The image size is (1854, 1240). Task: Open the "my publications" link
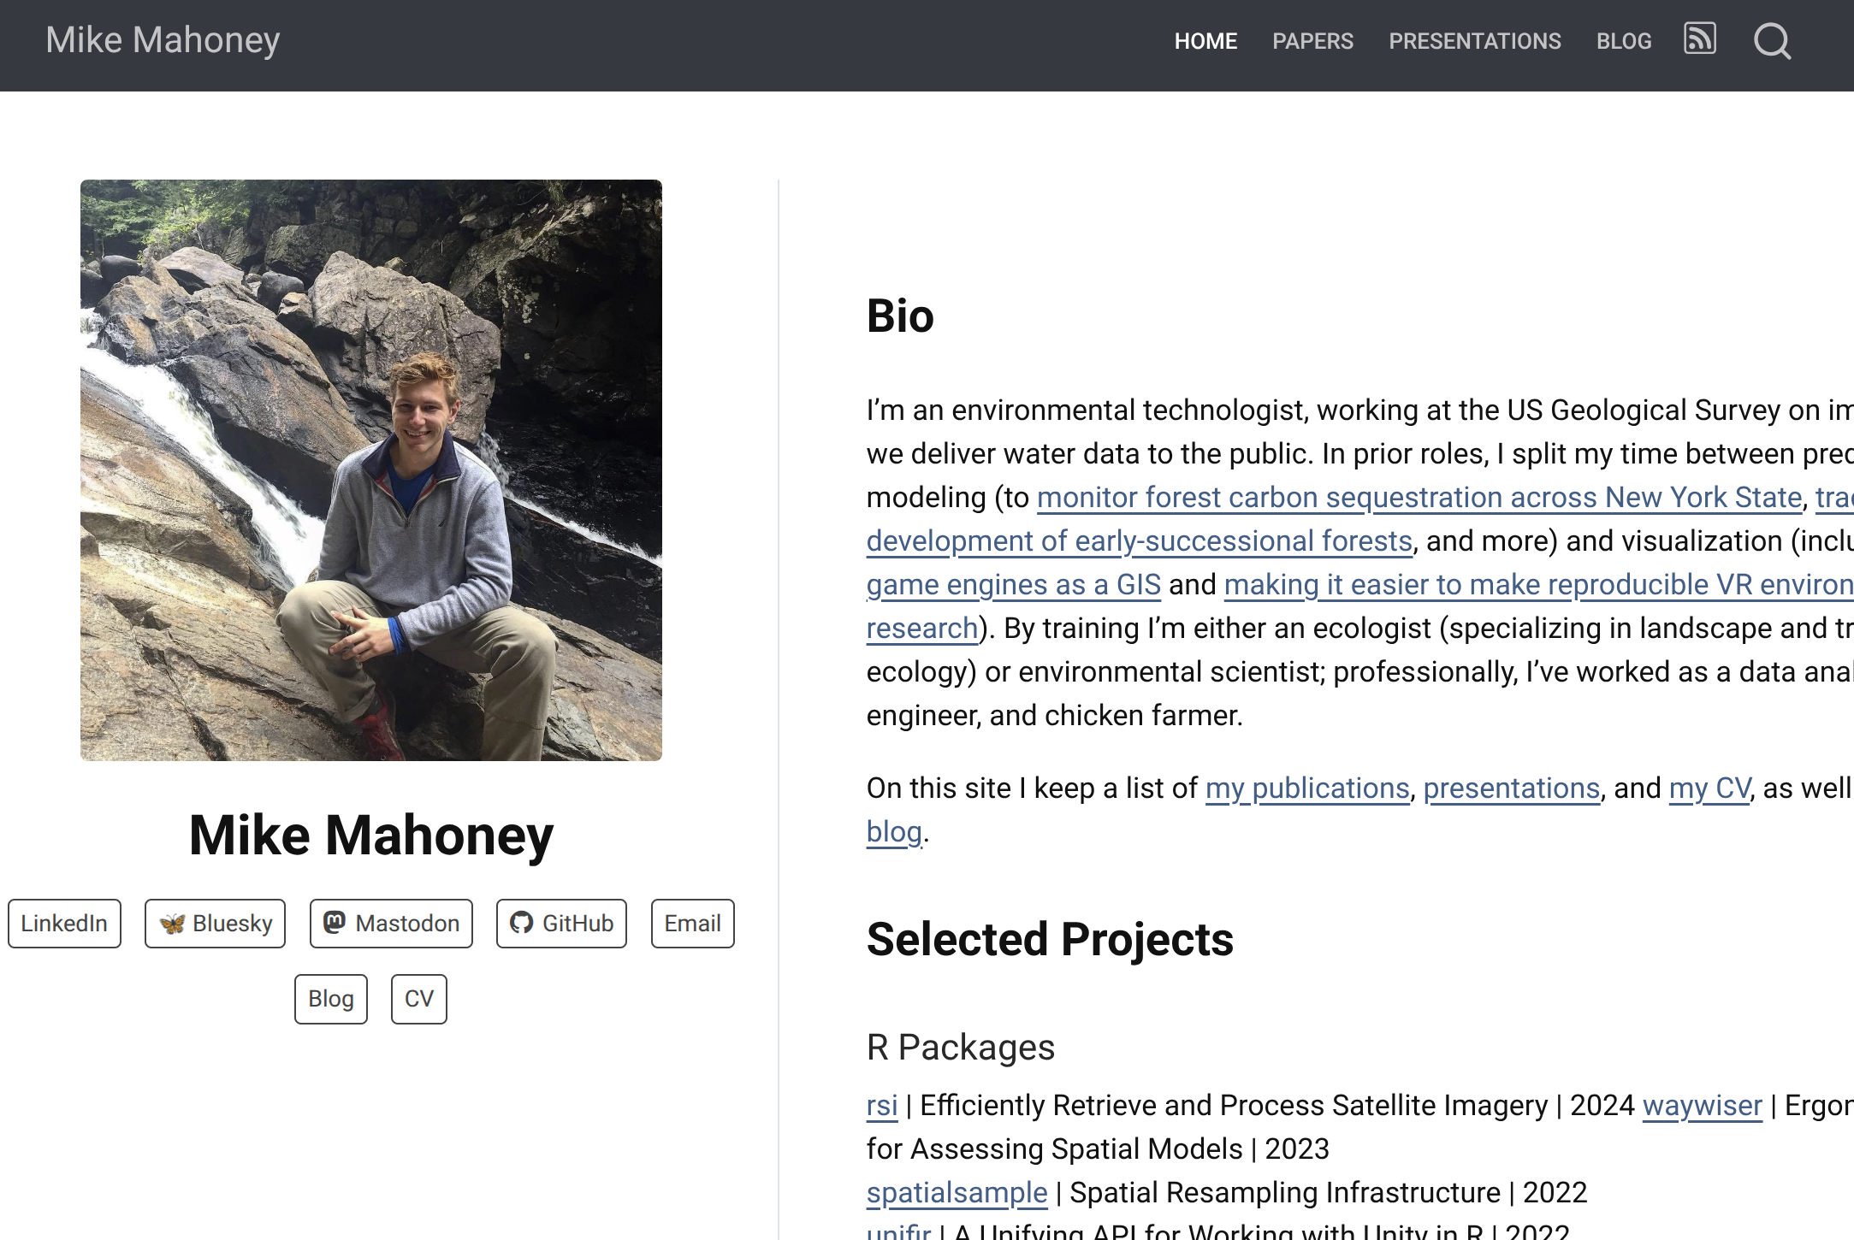(x=1307, y=788)
